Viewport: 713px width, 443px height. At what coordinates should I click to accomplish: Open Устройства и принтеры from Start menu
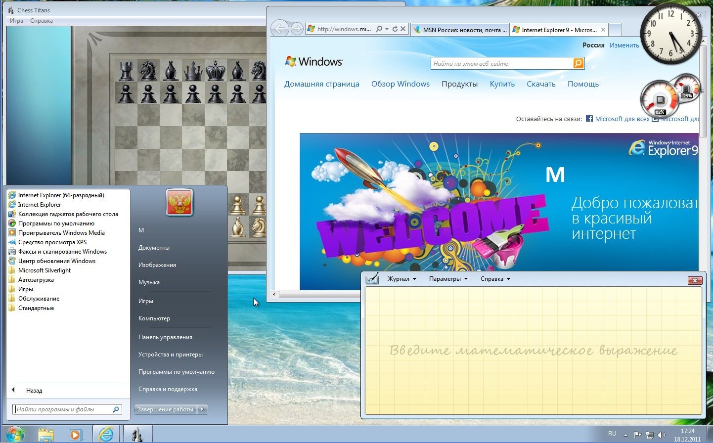coord(171,354)
